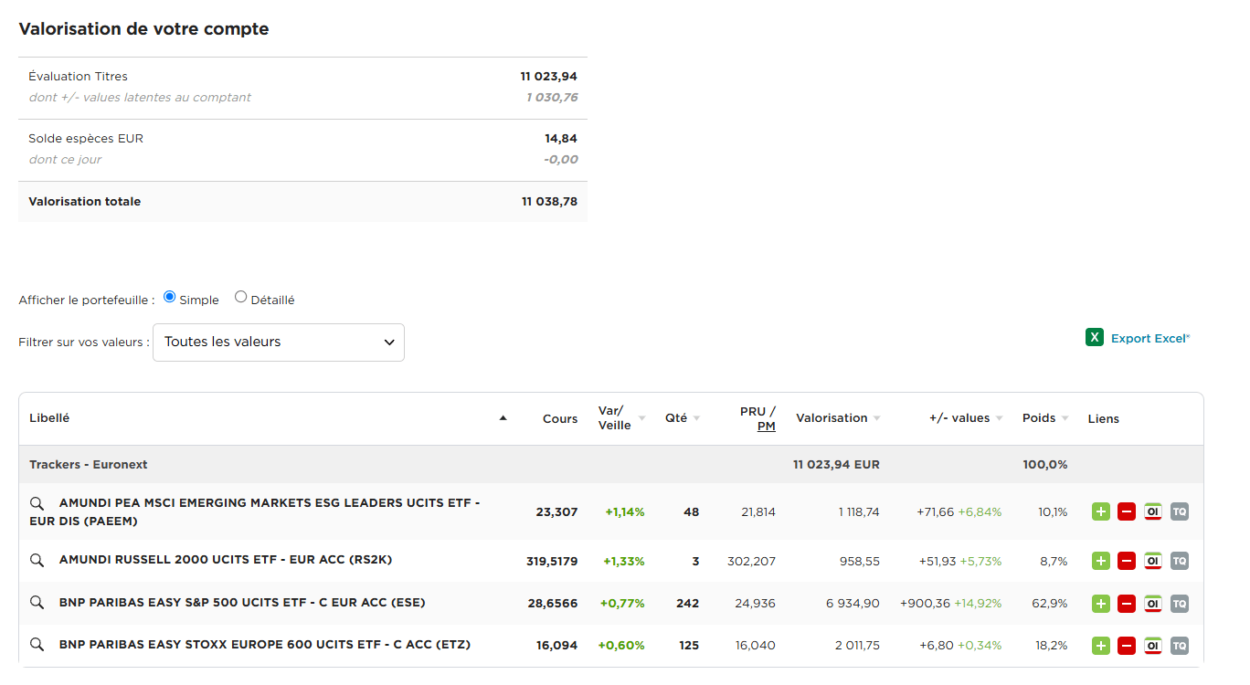Screen dimensions: 1250x685
Task: Click the magnifier icon beside BNP PARIBAS EASY S&P 500
Action: 37,603
